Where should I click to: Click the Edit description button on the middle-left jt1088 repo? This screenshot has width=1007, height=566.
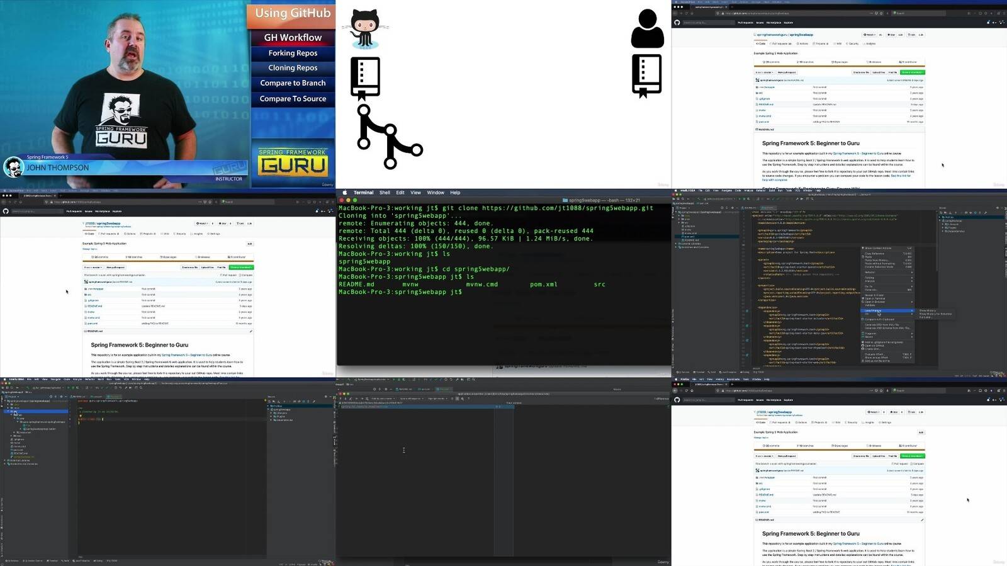(249, 244)
